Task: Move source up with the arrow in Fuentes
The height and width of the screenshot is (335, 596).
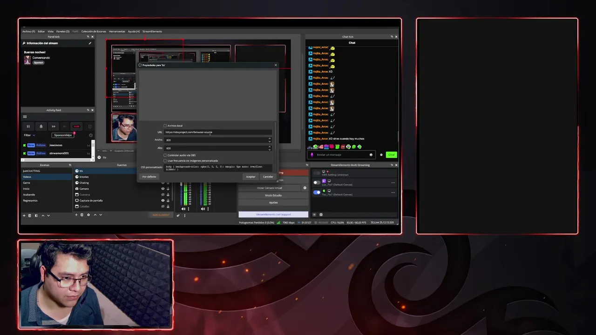Action: click(95, 215)
